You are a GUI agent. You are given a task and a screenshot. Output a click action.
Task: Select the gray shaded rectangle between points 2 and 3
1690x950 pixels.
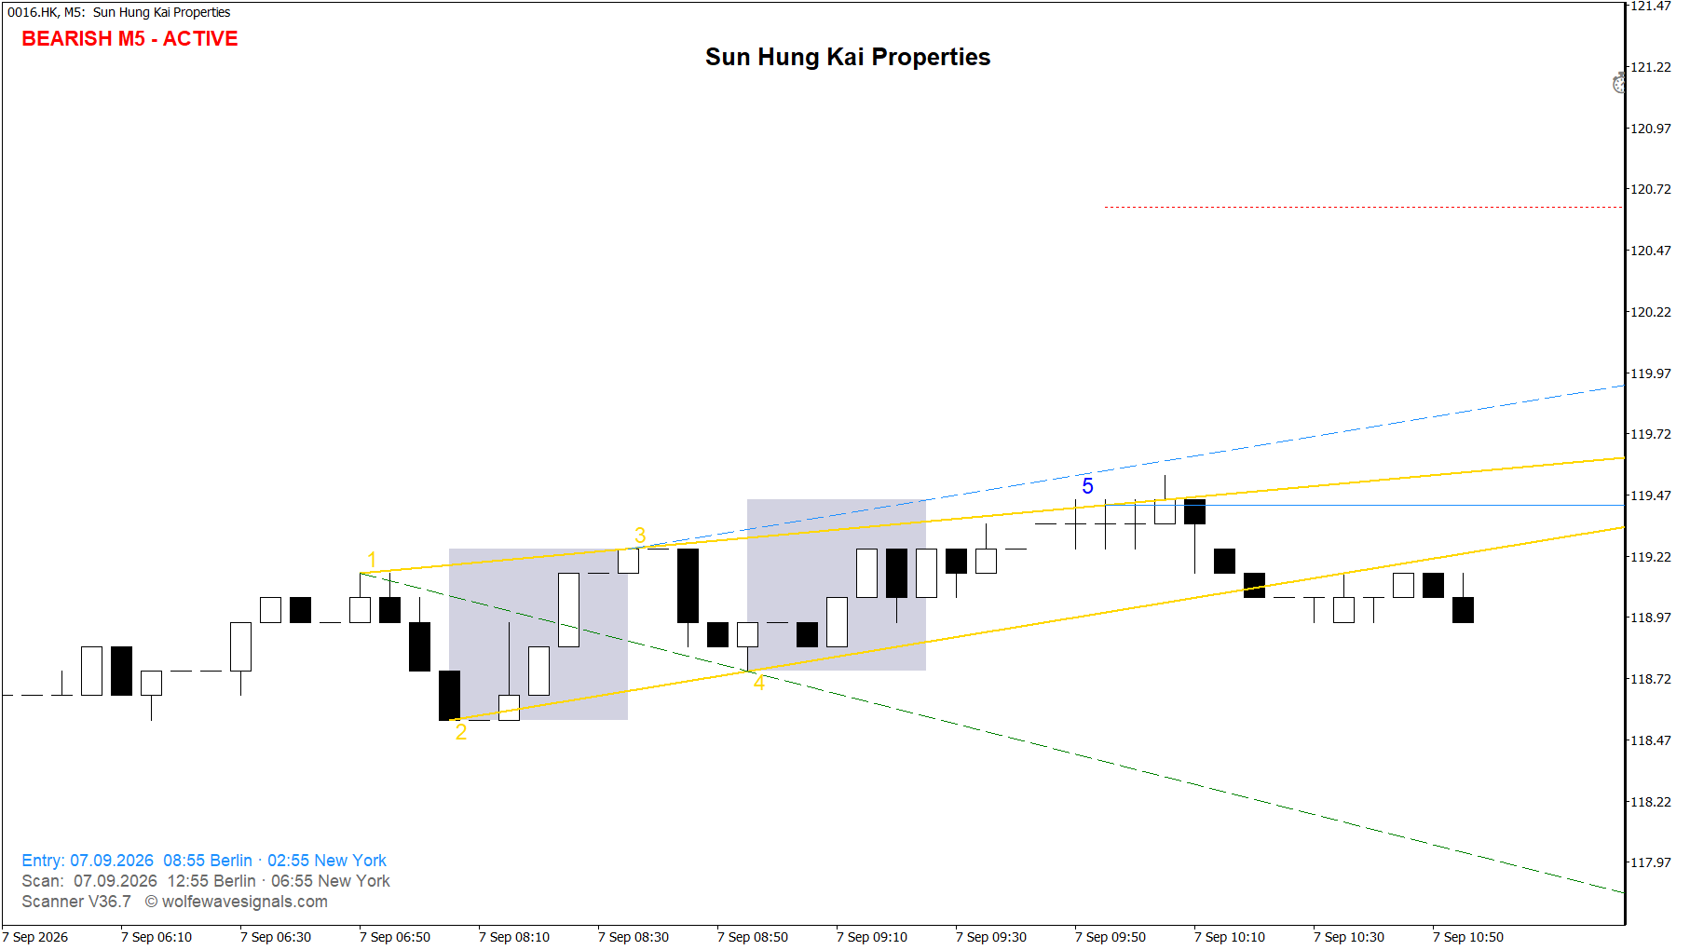pos(538,634)
